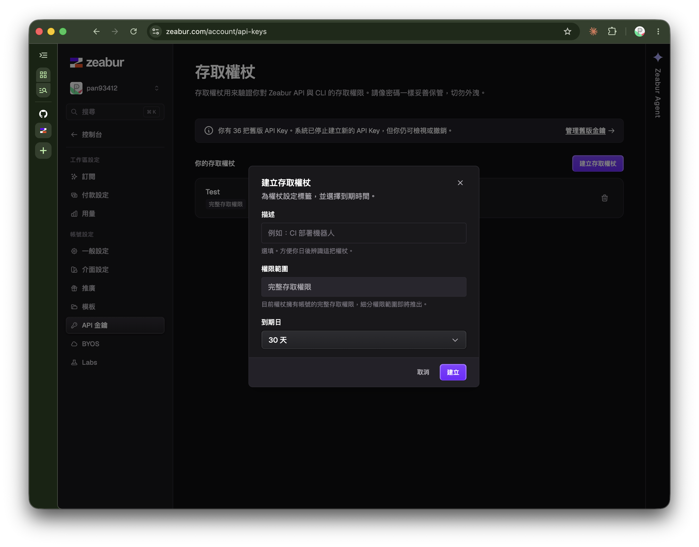
Task: Click the browser forward arrow
Action: tap(115, 31)
